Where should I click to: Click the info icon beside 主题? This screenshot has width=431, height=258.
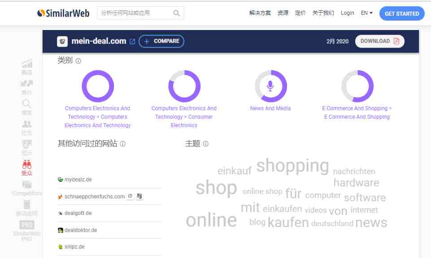pyautogui.click(x=205, y=143)
